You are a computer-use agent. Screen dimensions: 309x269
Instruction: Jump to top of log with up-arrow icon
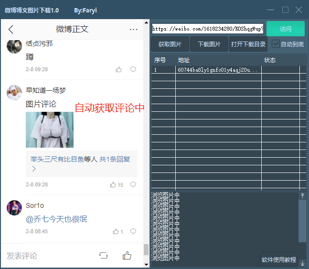(x=302, y=195)
